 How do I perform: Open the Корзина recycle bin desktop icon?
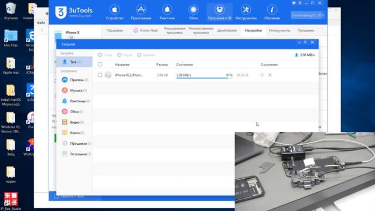(11, 11)
